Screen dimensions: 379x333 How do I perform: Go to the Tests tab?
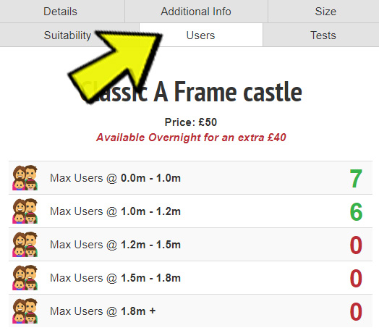click(x=321, y=35)
